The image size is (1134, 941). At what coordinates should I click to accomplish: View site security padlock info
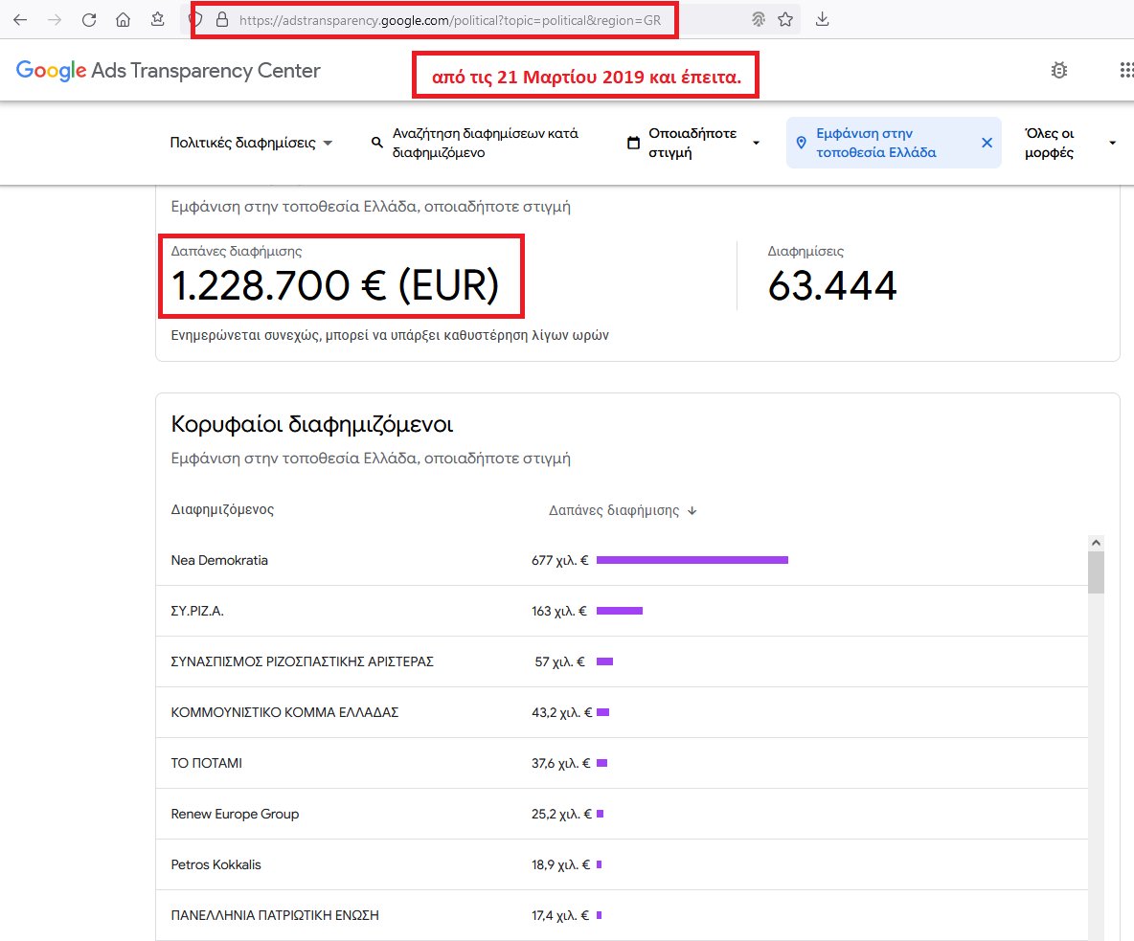tap(222, 19)
